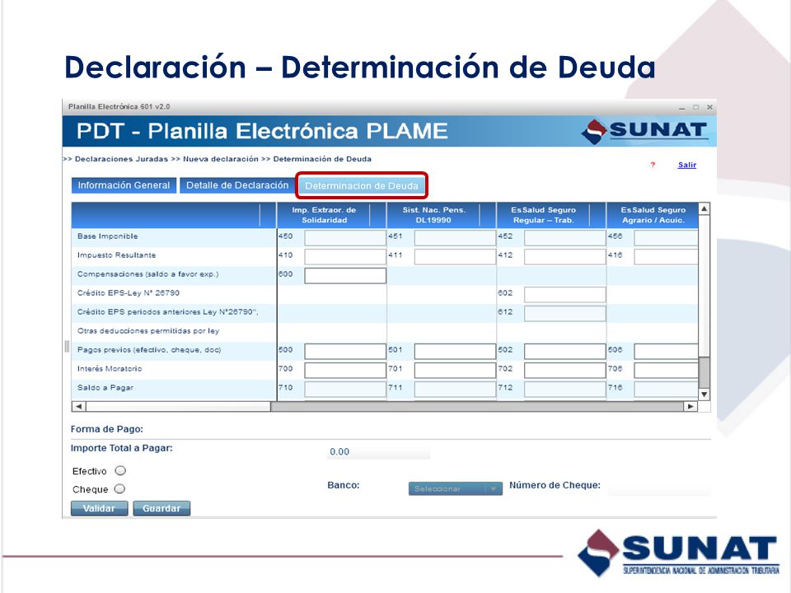
Task: Click the Crédito EPS-Ley N° 26790 label
Action: [x=129, y=293]
